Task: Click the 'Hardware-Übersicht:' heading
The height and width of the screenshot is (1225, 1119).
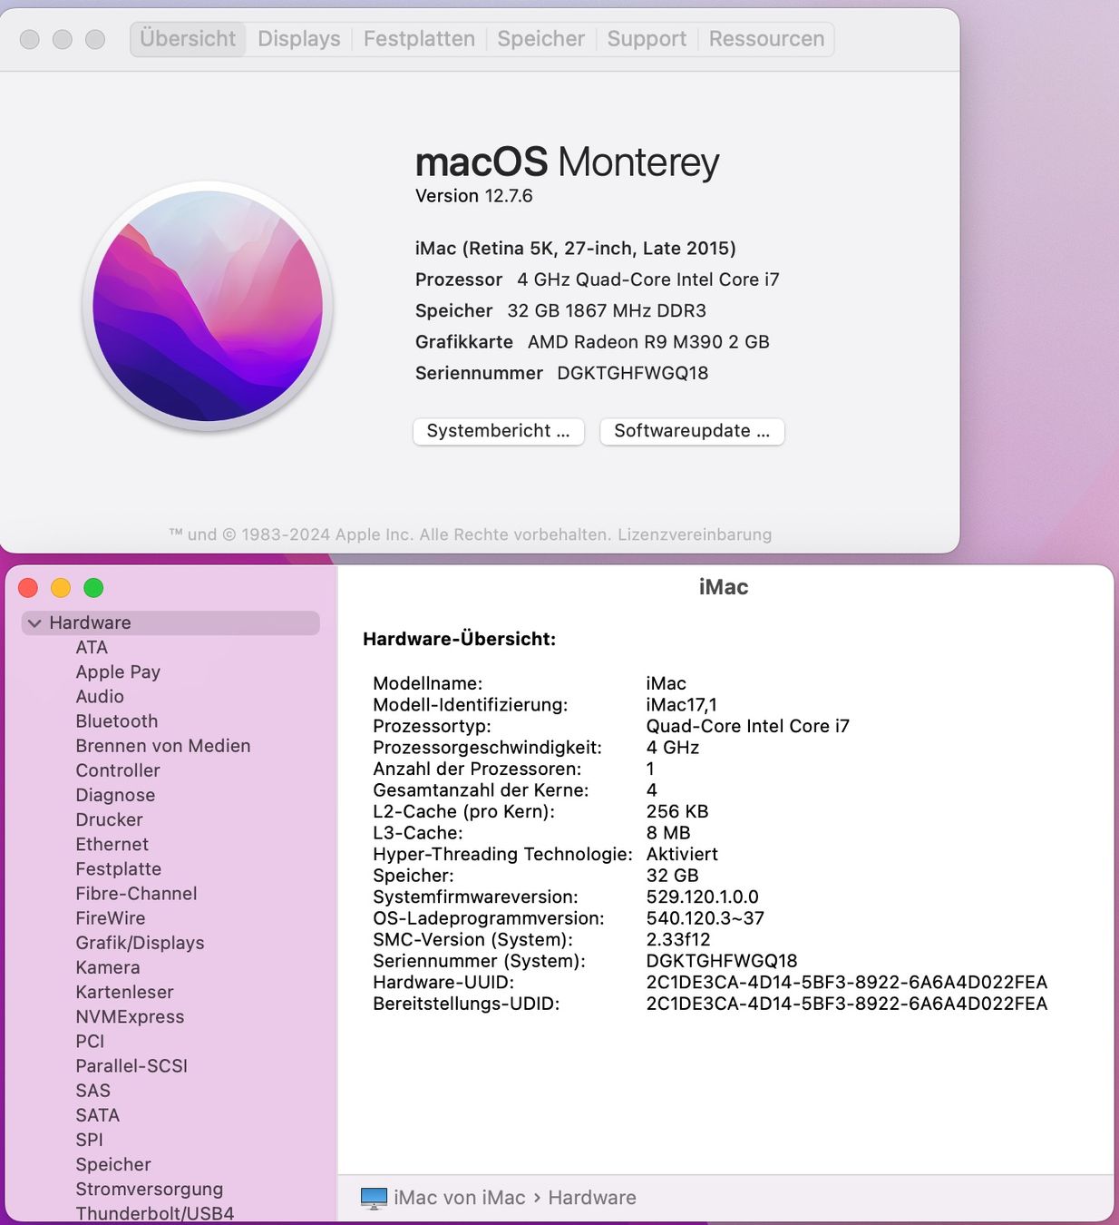Action: 459,639
